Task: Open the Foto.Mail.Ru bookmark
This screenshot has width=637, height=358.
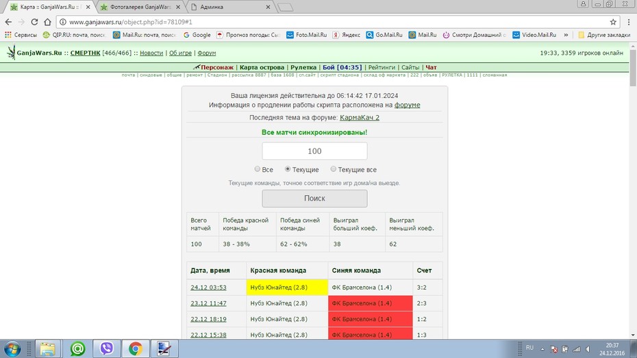Action: pos(306,35)
